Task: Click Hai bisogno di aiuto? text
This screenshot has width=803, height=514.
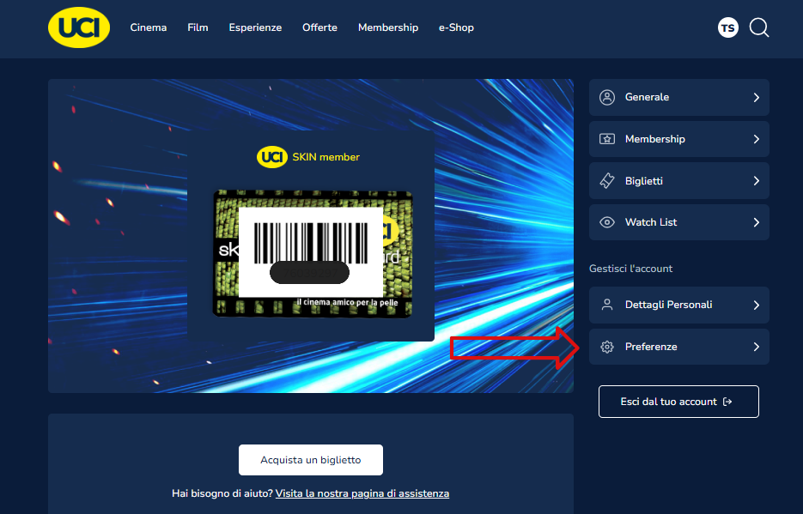Action: click(x=222, y=493)
